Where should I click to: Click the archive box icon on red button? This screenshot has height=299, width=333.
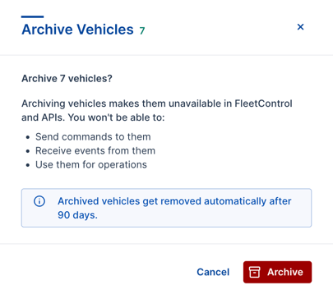coord(254,272)
